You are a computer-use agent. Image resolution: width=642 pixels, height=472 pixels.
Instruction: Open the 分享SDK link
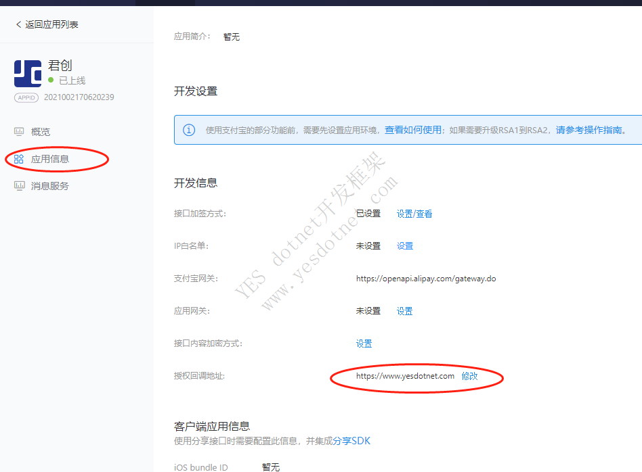tap(351, 441)
